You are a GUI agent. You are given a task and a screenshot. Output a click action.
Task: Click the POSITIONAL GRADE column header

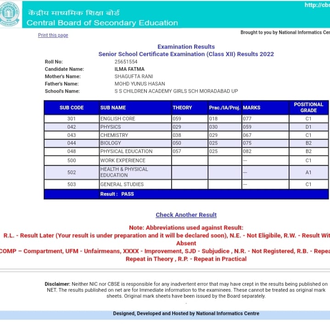tap(308, 107)
